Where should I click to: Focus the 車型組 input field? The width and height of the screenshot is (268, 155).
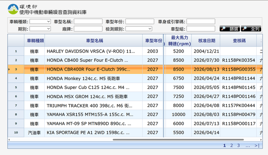(201, 29)
